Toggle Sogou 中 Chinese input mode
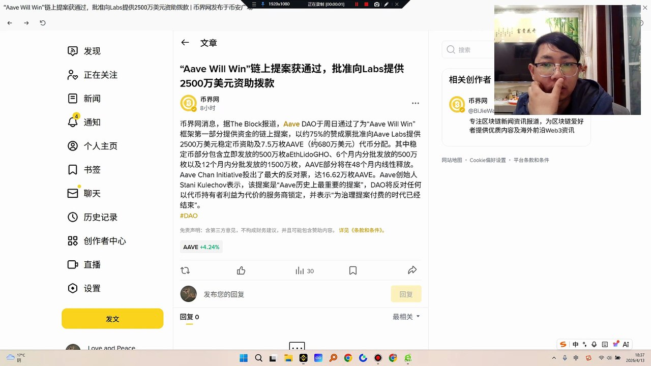The width and height of the screenshot is (651, 366). coord(576,344)
